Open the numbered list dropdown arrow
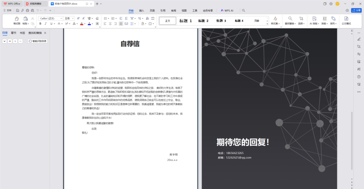This screenshot has width=364, height=189. (116, 18)
